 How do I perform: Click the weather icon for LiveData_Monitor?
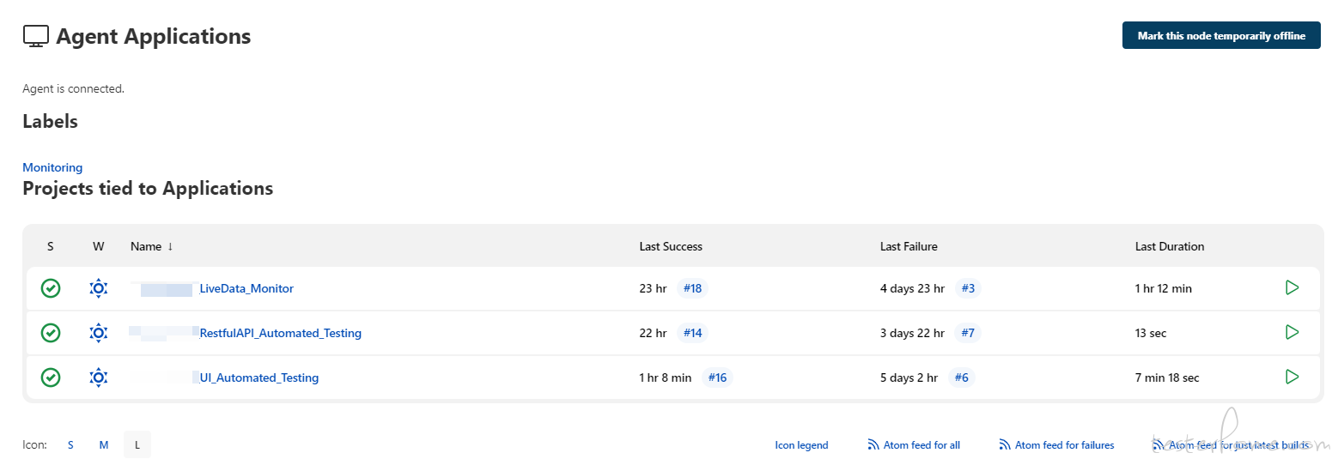(x=99, y=288)
